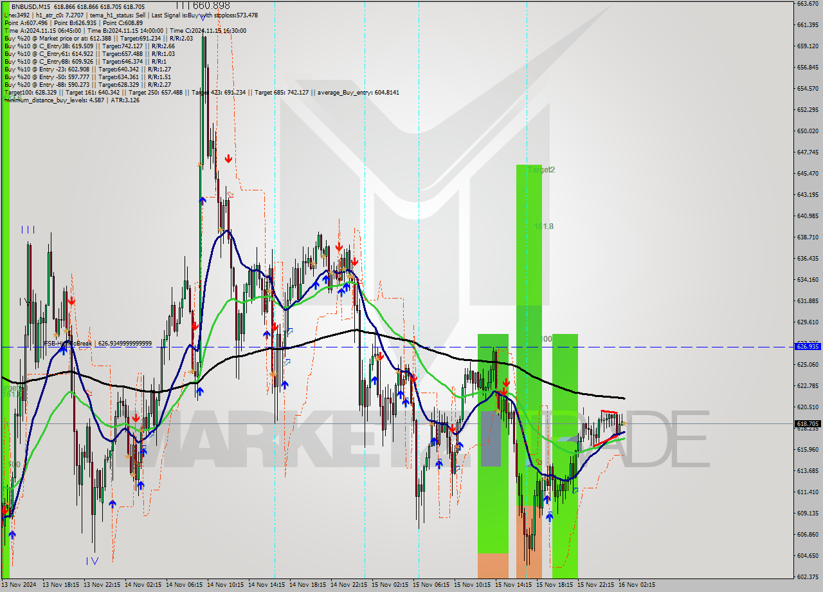The height and width of the screenshot is (592, 823).
Task: Click 640.985 on the price scale
Action: tap(807, 216)
